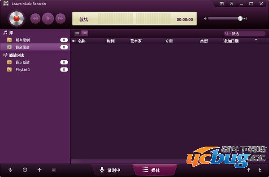
Task: Open the Facebook share icon
Action: coord(248,170)
